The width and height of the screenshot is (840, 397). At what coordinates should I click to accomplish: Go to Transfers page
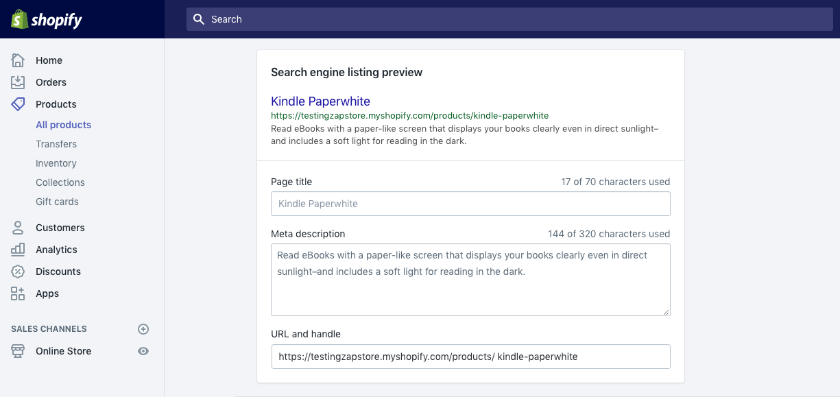56,144
